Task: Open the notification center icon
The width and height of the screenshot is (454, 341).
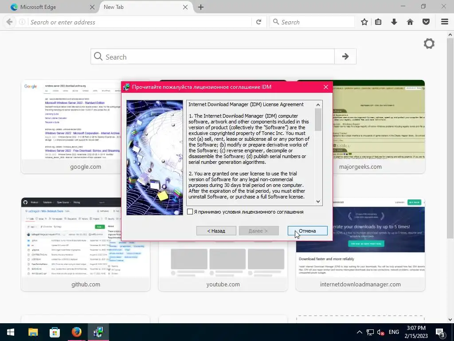Action: pyautogui.click(x=440, y=332)
